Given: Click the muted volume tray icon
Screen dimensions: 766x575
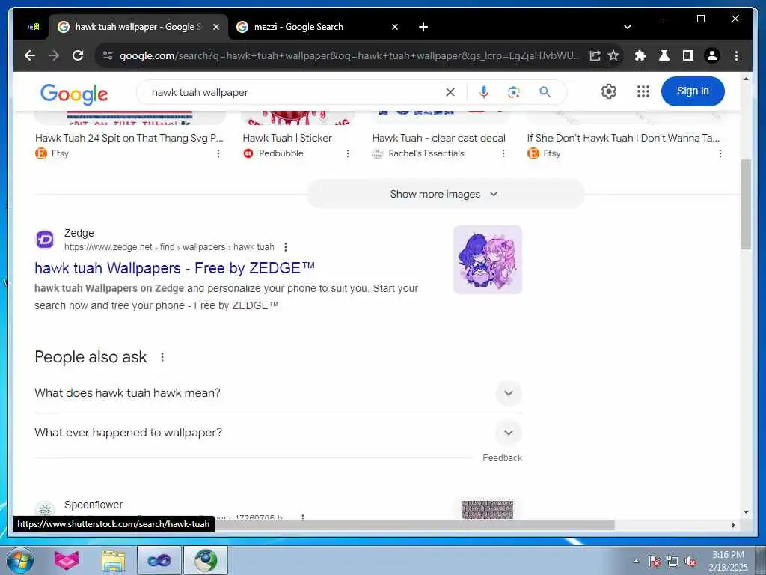Looking at the screenshot, I should [690, 562].
